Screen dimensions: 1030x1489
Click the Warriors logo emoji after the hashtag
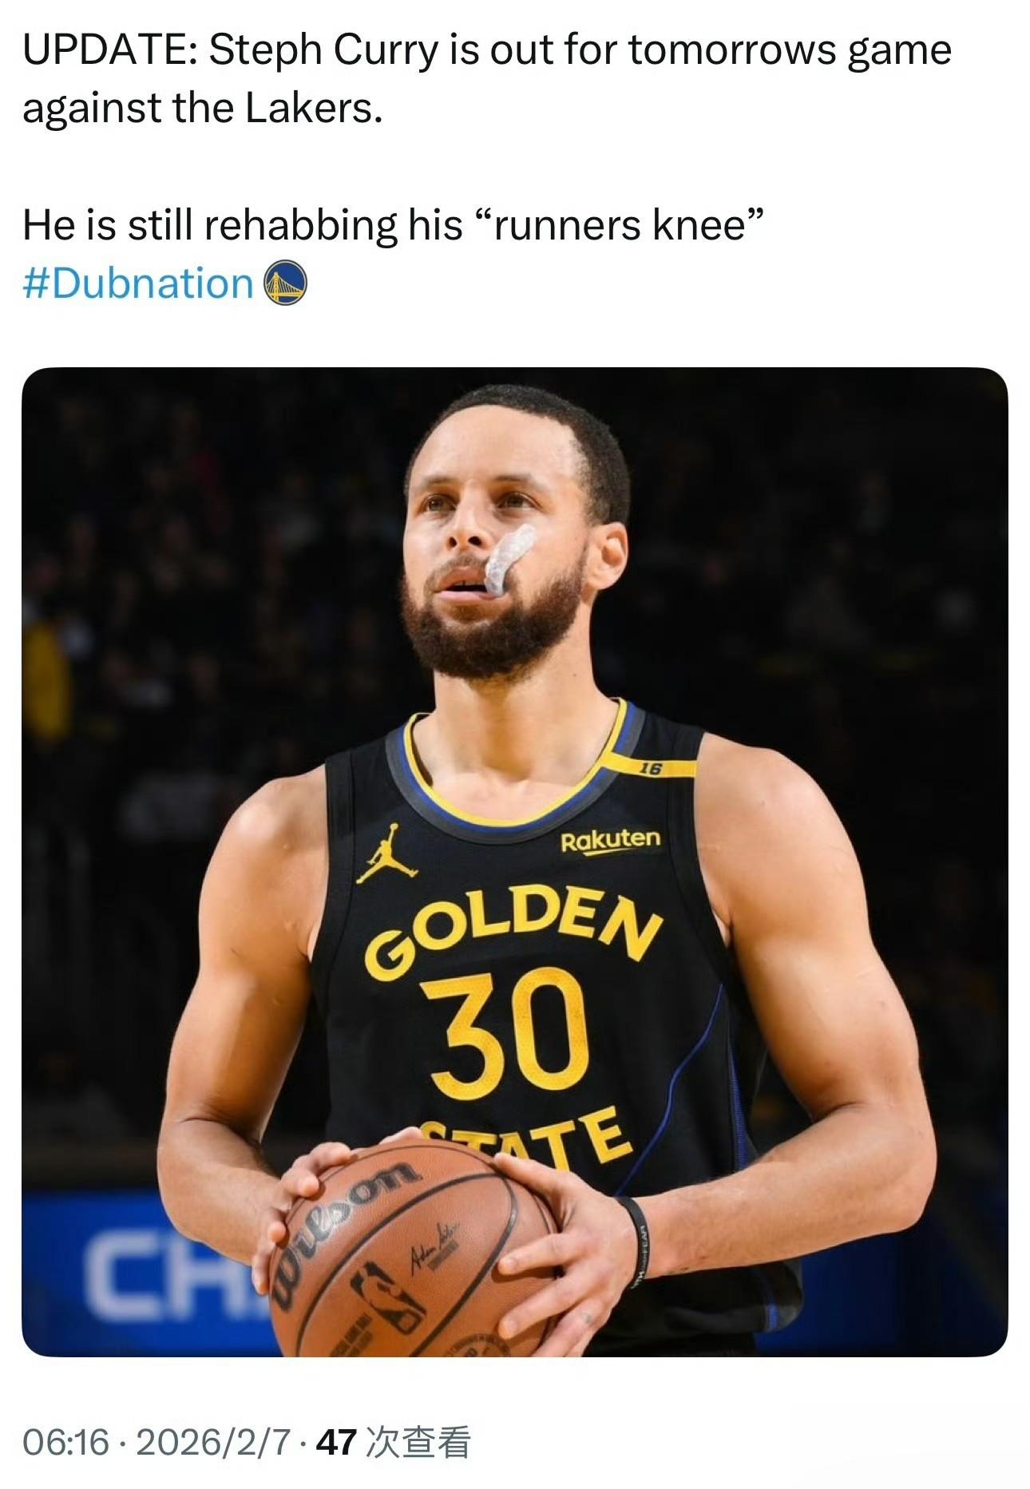pyautogui.click(x=286, y=283)
